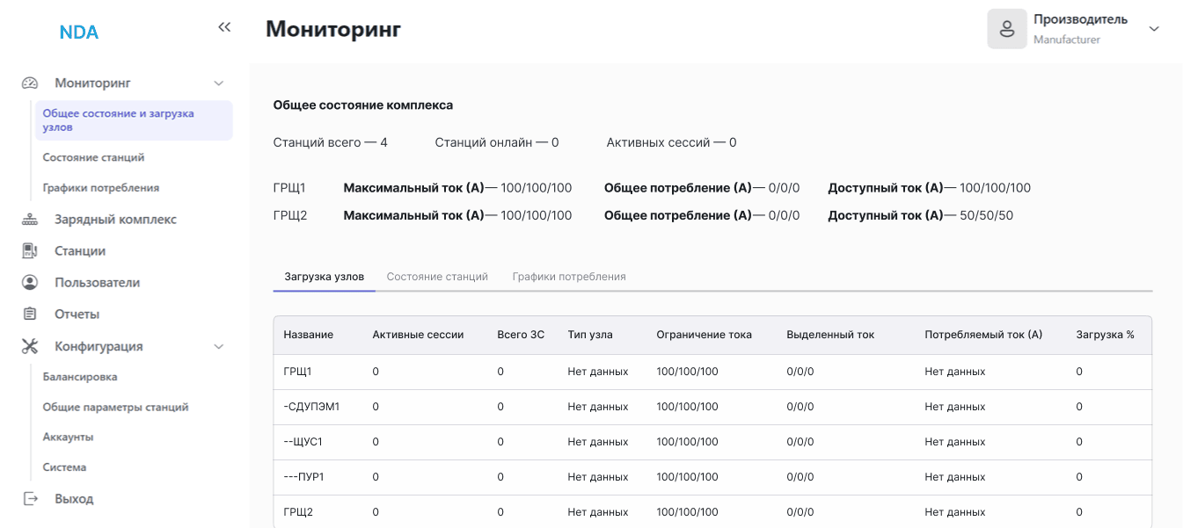Switch to Состояние станций tab
The image size is (1183, 528).
[437, 277]
